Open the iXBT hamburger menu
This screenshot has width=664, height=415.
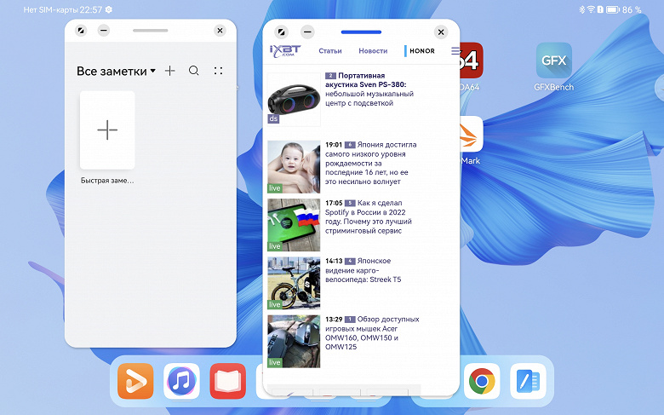point(455,51)
